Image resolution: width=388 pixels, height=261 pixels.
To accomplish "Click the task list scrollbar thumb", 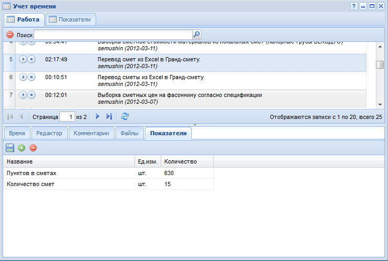I will tap(380, 64).
